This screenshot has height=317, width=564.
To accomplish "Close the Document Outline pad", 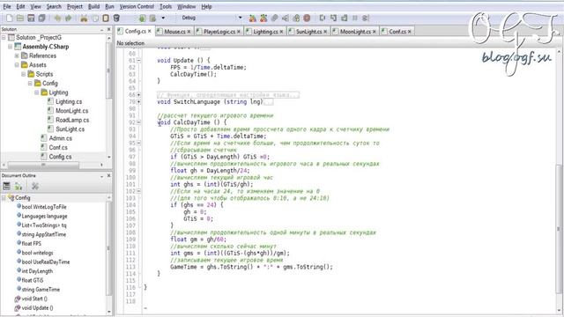I will tap(108, 176).
